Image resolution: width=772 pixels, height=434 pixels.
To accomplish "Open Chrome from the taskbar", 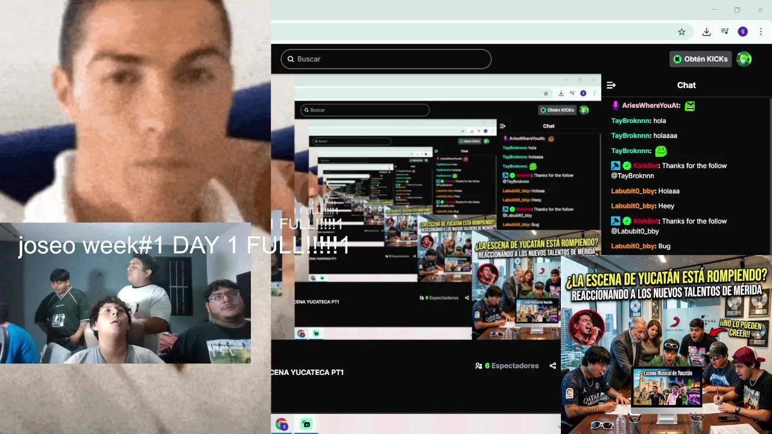I will 282,424.
